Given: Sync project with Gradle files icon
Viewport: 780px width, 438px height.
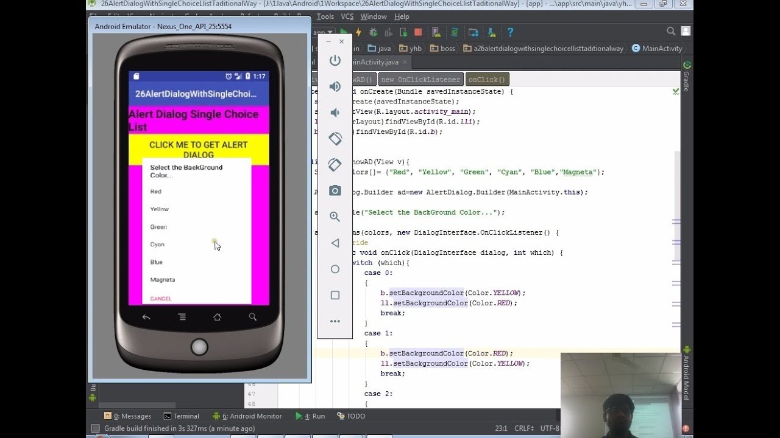Looking at the screenshot, I should click(x=455, y=32).
